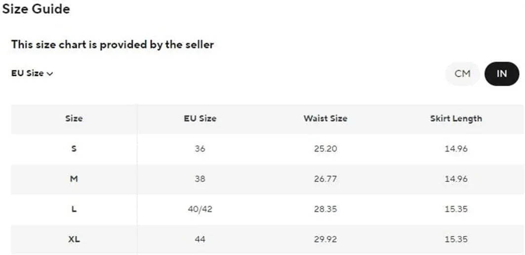Click waist value 26.77
This screenshot has width=525, height=255.
(325, 179)
